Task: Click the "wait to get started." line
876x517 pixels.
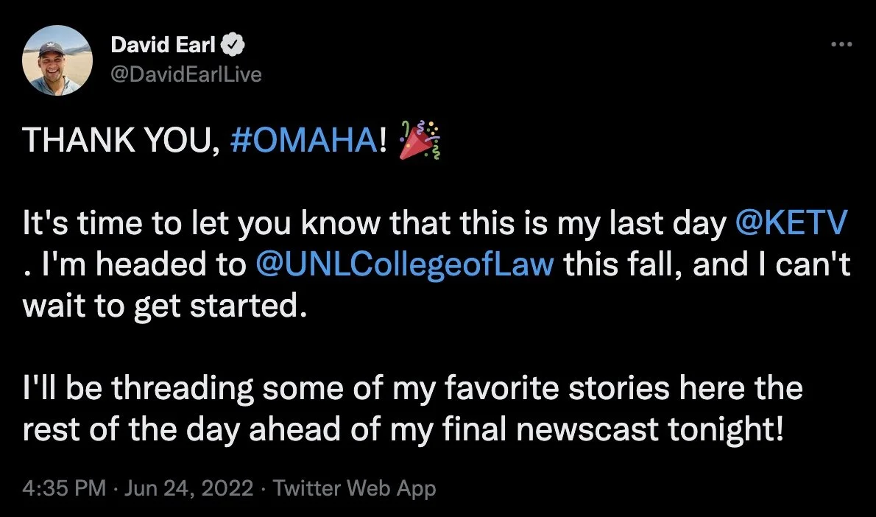Action: point(163,306)
